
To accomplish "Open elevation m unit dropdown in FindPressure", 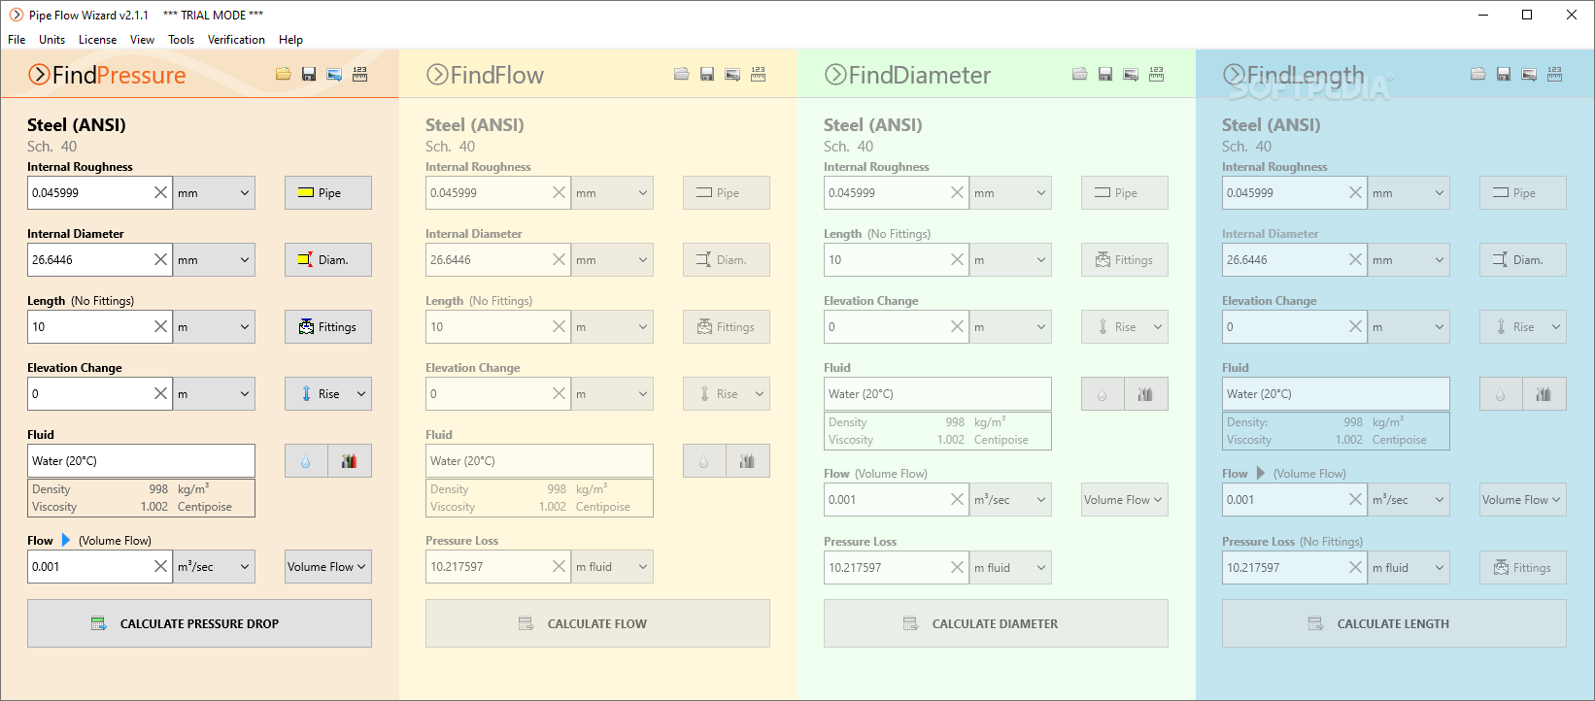I will pyautogui.click(x=215, y=394).
